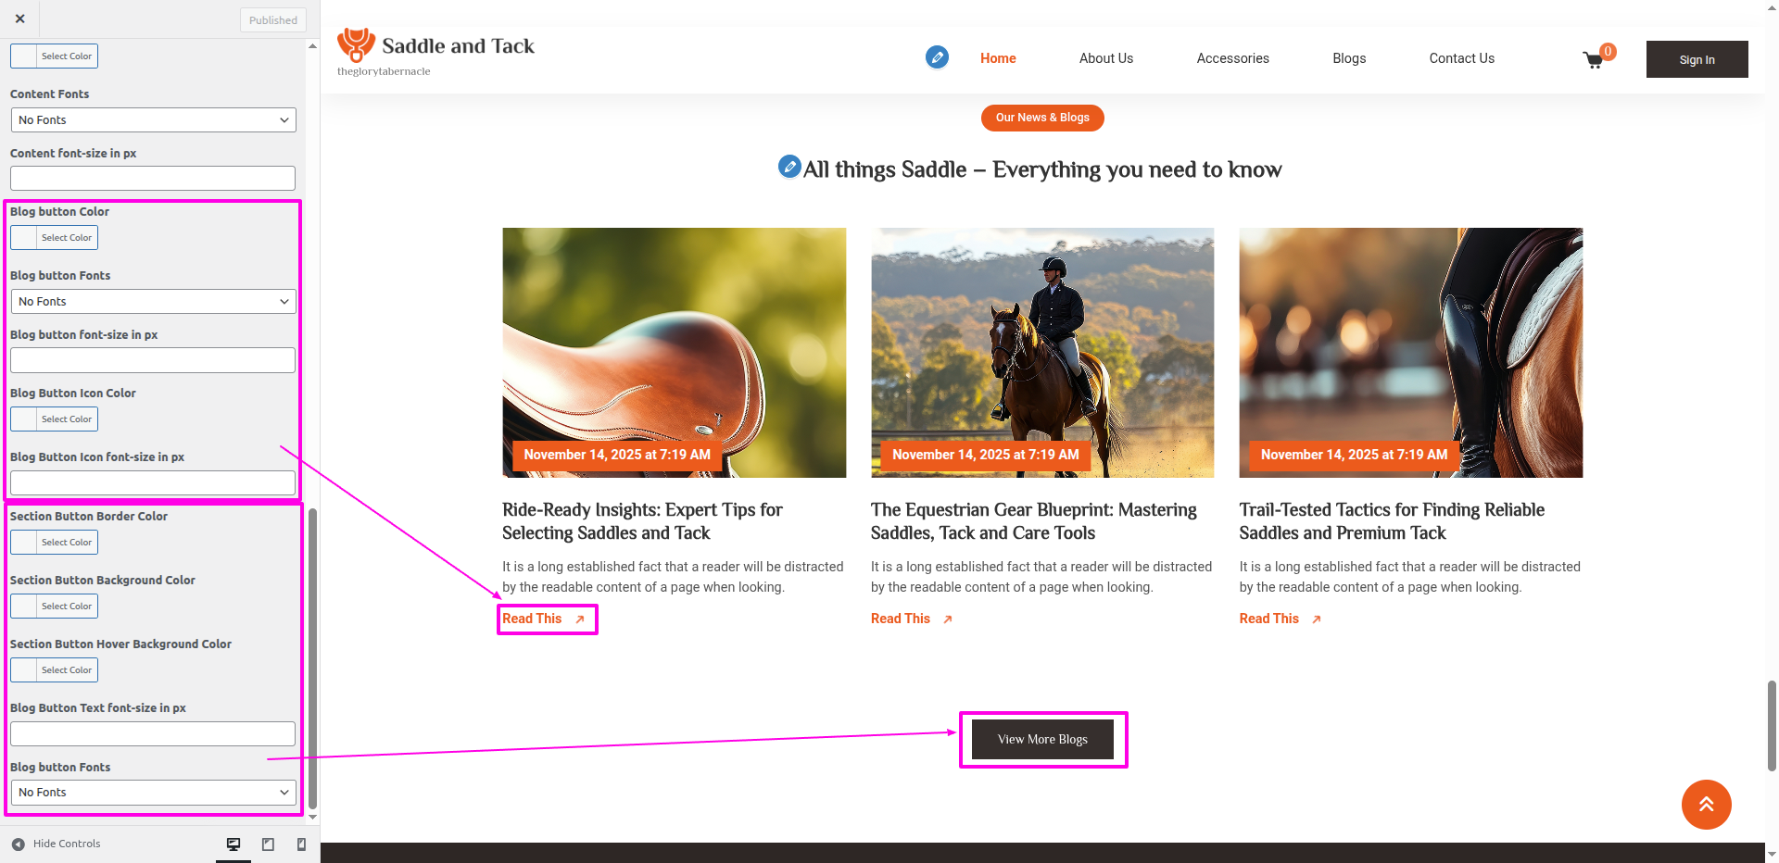
Task: Click the Blog button font-size input field
Action: tap(153, 360)
